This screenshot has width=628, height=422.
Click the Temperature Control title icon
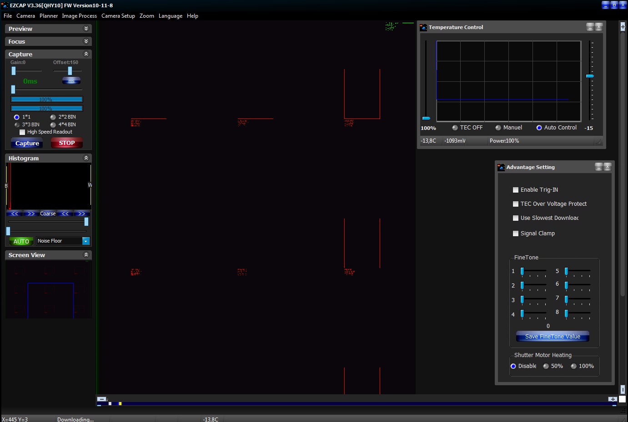tap(423, 27)
